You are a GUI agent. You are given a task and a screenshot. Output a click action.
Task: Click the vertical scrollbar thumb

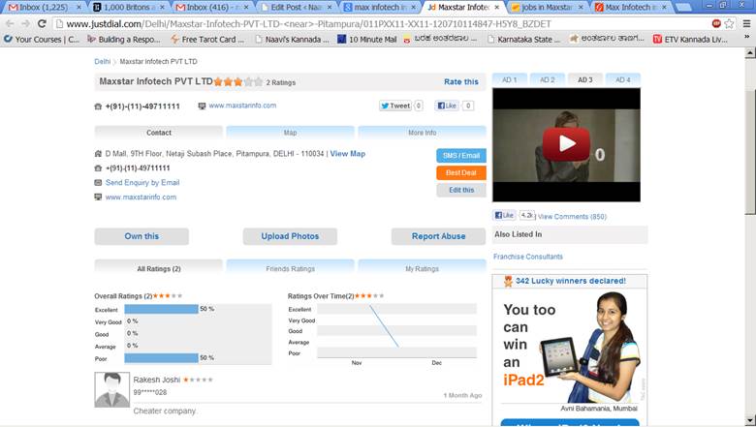(x=750, y=150)
